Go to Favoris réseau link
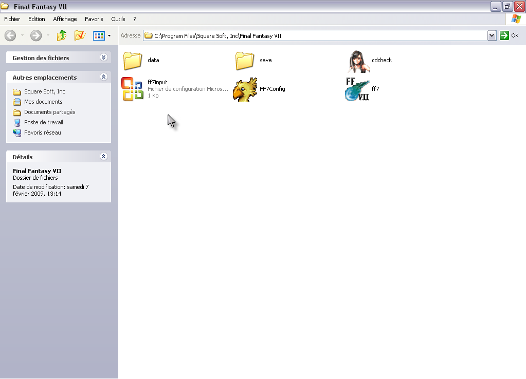526x379 pixels. pyautogui.click(x=43, y=132)
